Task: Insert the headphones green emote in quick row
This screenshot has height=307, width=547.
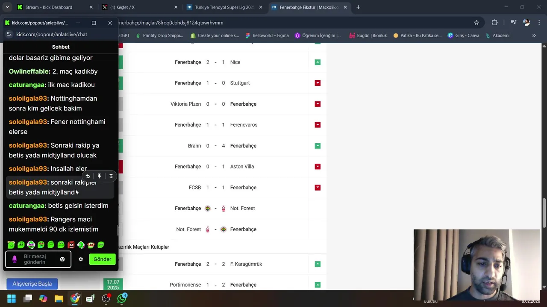Action: coord(81,245)
